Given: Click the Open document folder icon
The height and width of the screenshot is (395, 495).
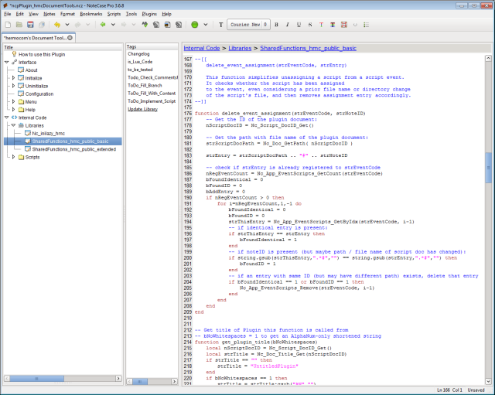Looking at the screenshot, I should (19, 25).
